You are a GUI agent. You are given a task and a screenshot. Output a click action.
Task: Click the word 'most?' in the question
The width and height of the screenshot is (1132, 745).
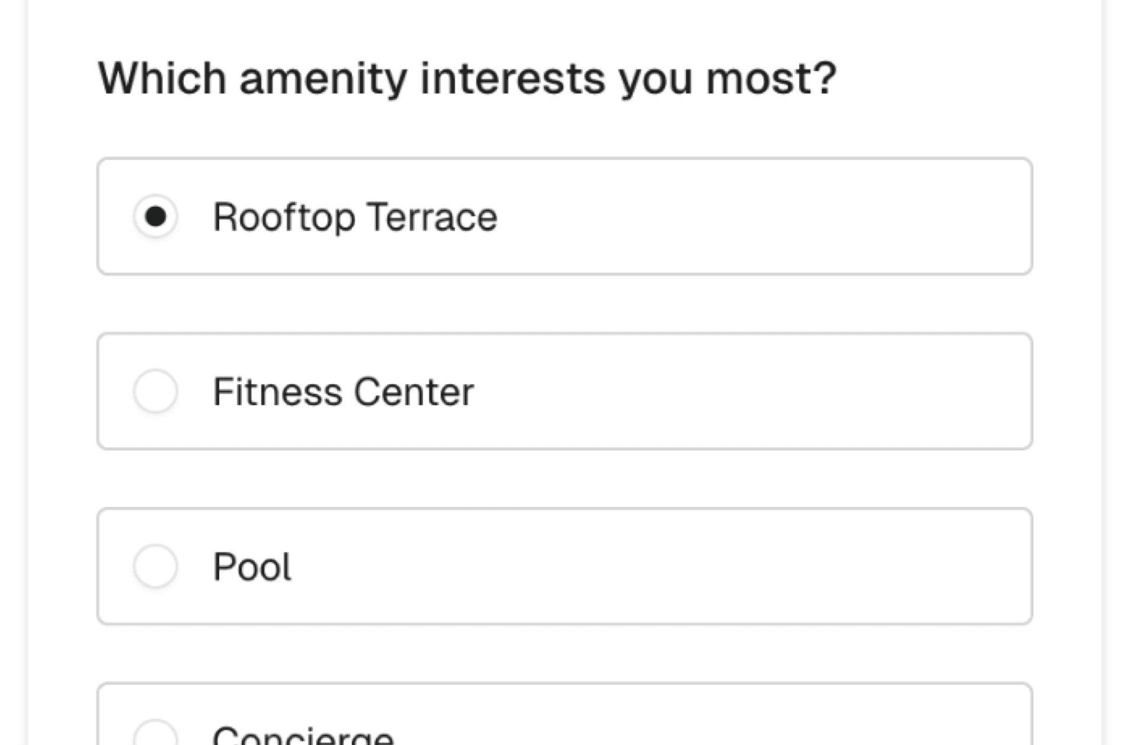click(771, 78)
